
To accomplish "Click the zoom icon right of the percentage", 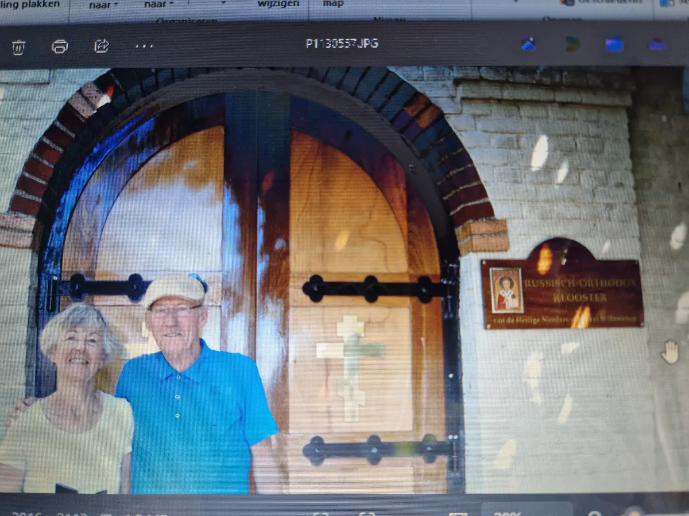I will [595, 513].
